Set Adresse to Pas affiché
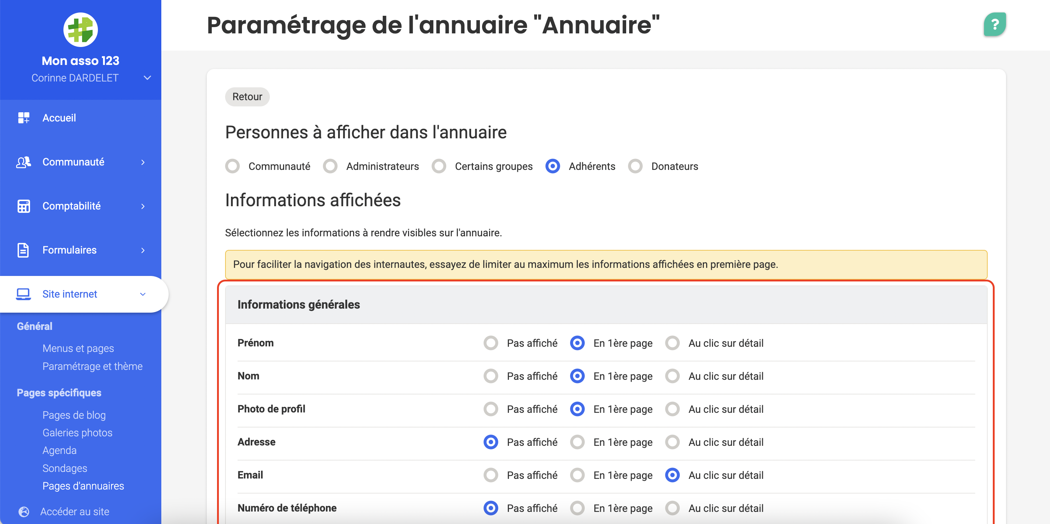Screen dimensions: 1050x524 tap(491, 442)
